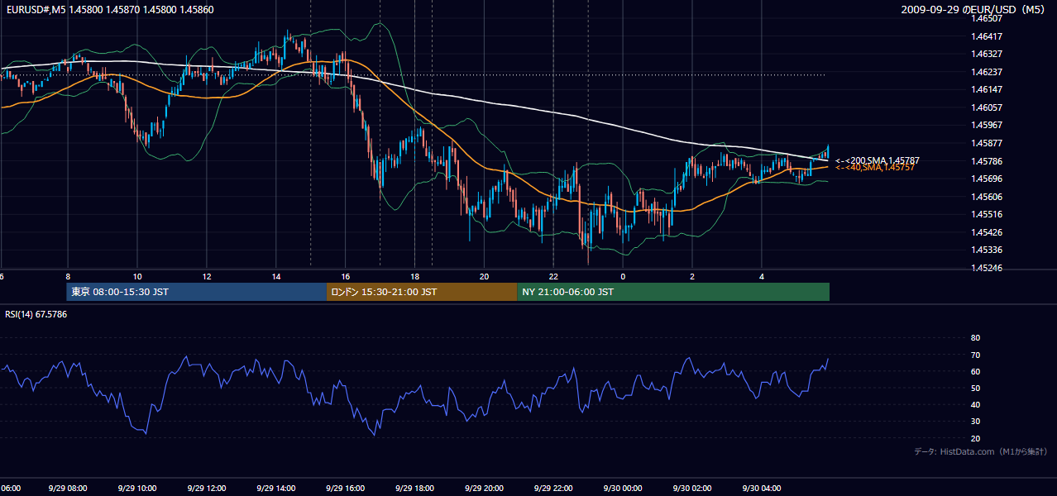
Task: Click the 9/29 14:00 time axis label
Action: tap(276, 488)
